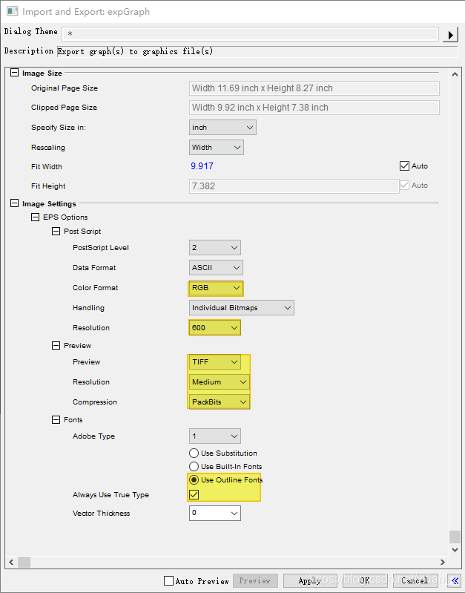Viewport: 465px width, 593px height.
Task: Collapse the Image Size section
Action: point(14,73)
